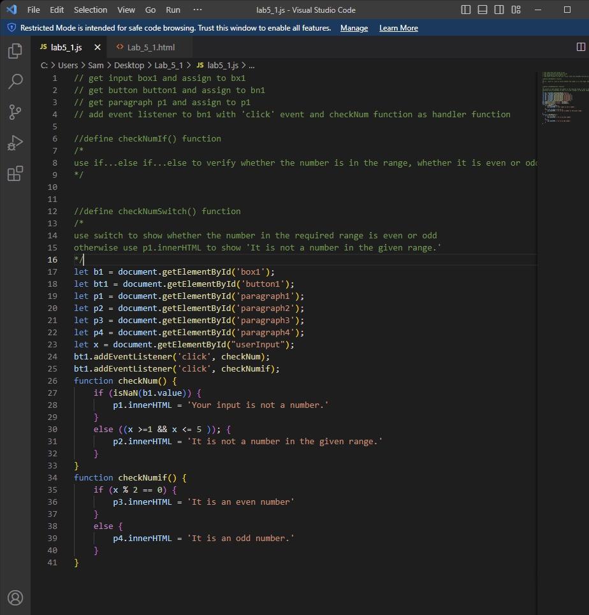This screenshot has width=589, height=615.
Task: Click the minimap on the right edge
Action: point(561,96)
